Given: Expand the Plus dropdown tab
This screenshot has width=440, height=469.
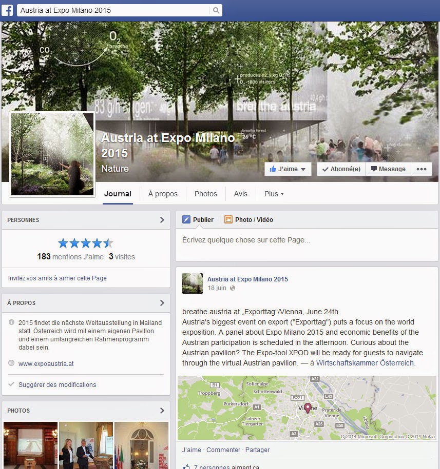Looking at the screenshot, I should pos(274,194).
